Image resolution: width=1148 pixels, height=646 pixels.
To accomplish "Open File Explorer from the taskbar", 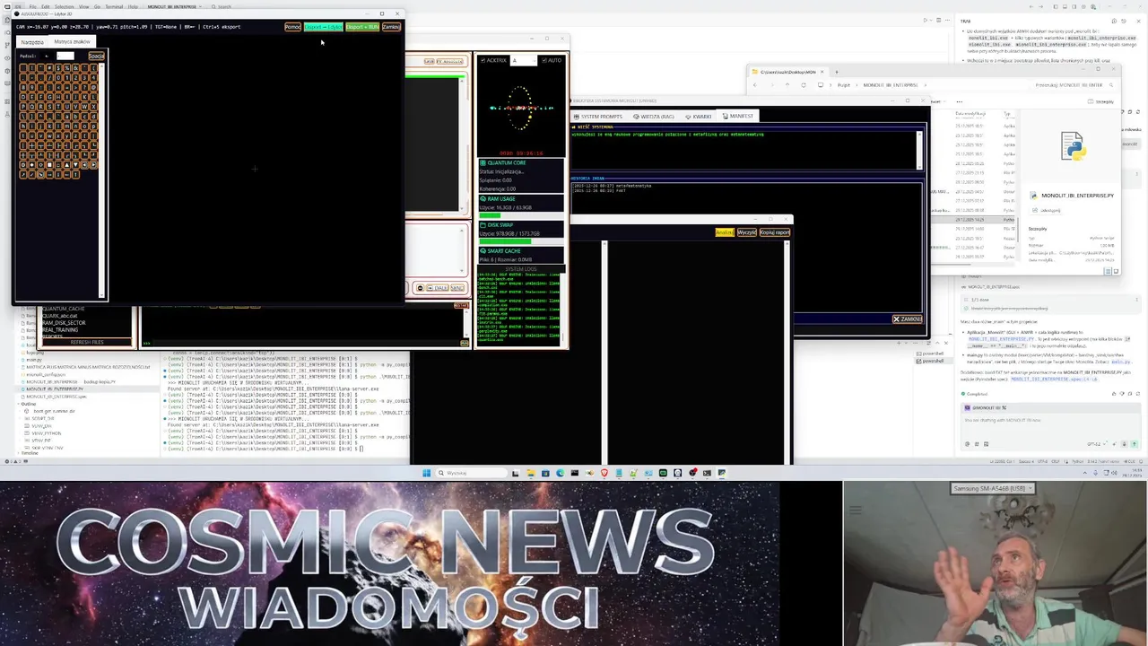I will pyautogui.click(x=531, y=473).
